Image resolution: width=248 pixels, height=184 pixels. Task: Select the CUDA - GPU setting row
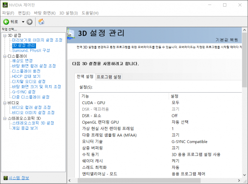click(x=160, y=103)
